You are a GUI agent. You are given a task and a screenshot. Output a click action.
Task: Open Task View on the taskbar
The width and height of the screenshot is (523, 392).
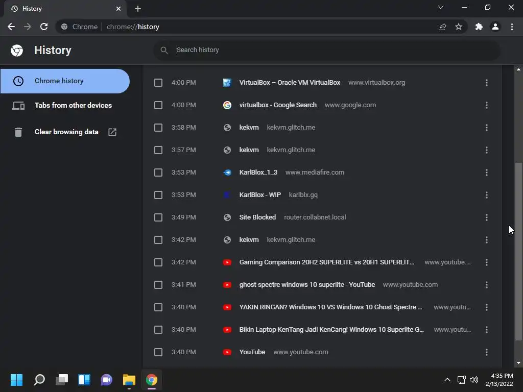click(x=62, y=380)
